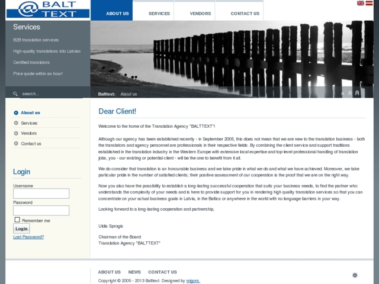Screen dimensions: 379x284
Task: Click the bullet icon beside Contact us
Action: tap(16, 143)
